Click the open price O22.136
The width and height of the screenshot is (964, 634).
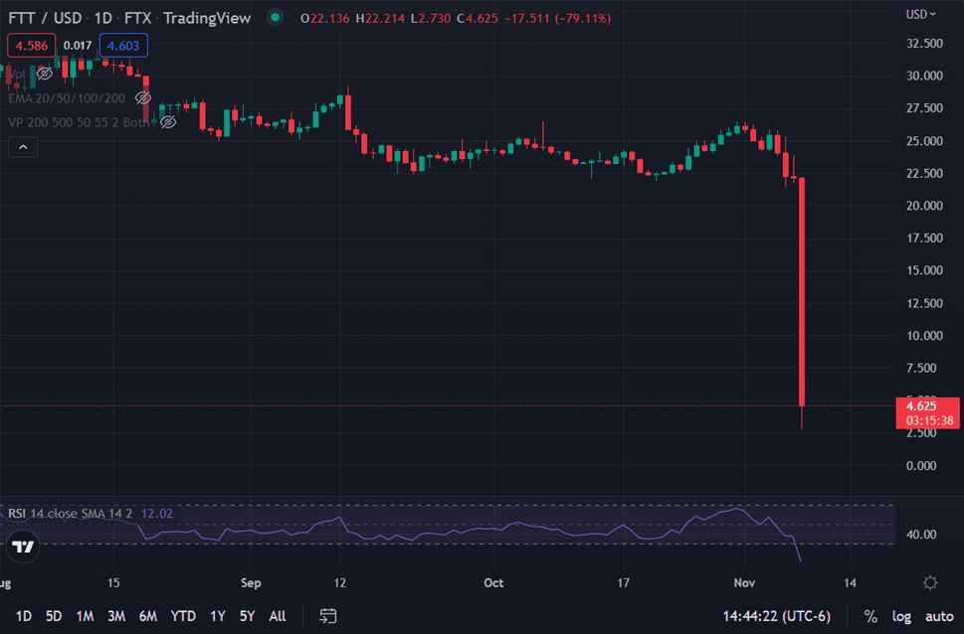click(x=324, y=19)
